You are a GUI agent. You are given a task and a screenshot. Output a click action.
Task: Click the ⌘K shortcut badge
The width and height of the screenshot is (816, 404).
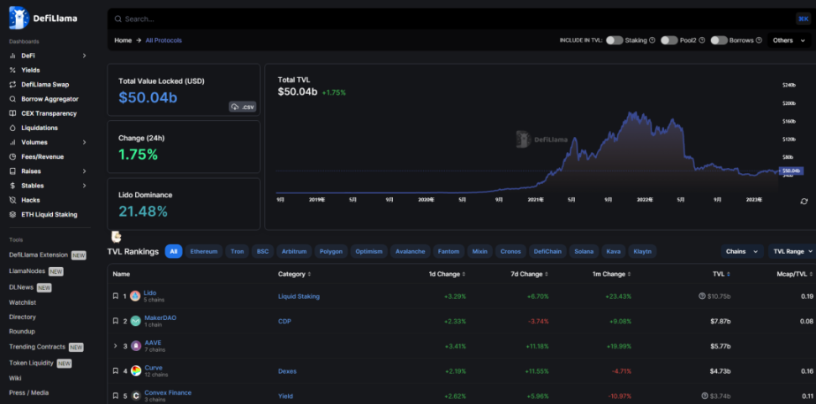[803, 18]
